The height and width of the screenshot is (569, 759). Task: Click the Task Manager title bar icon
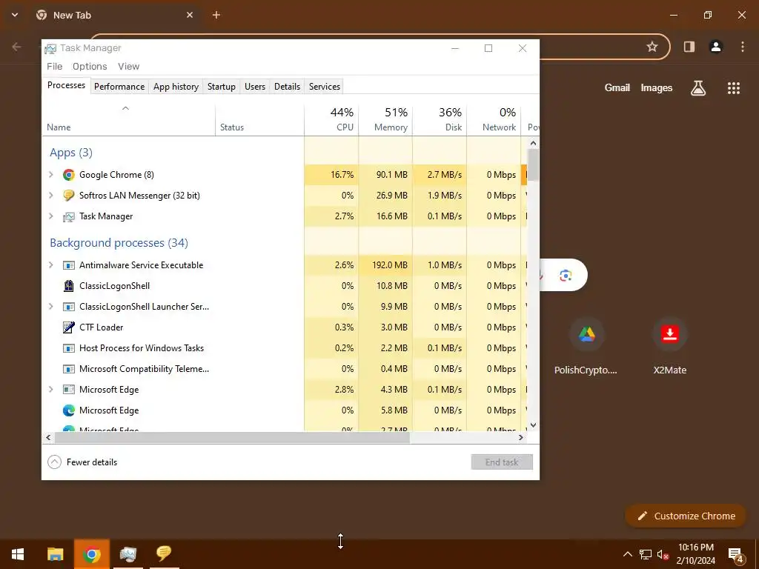50,48
